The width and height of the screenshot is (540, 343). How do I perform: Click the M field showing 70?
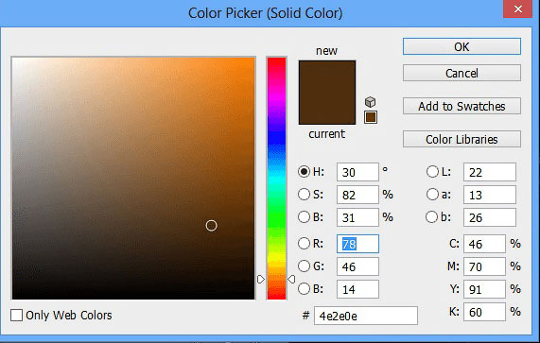484,266
